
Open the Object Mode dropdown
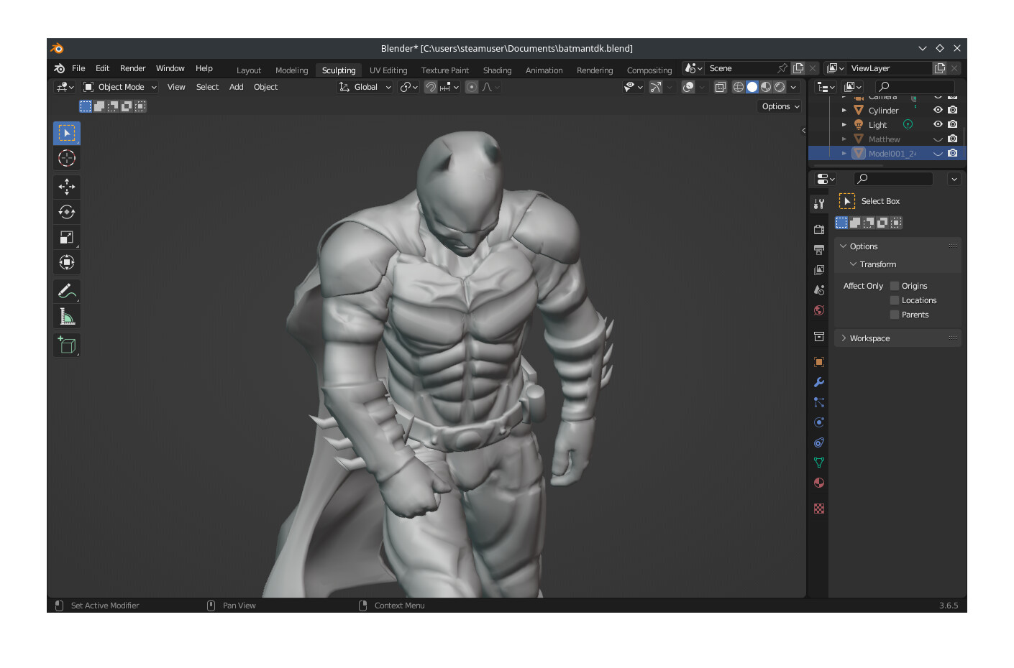[119, 87]
